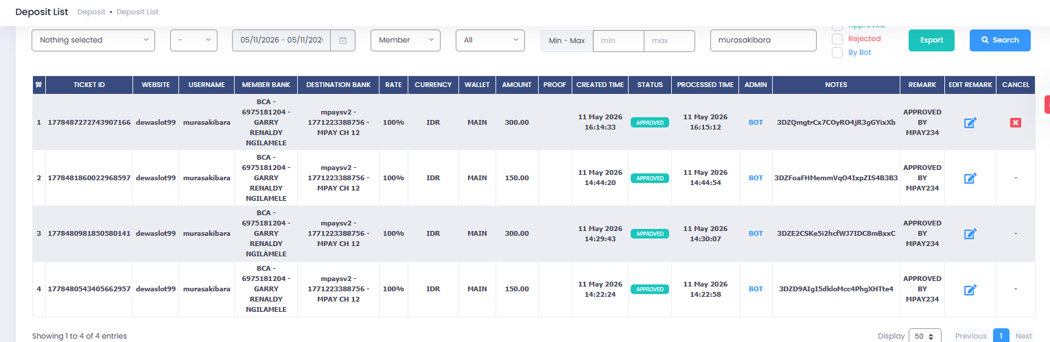Sort by the PROOF column header
The image size is (1050, 342).
pos(555,85)
